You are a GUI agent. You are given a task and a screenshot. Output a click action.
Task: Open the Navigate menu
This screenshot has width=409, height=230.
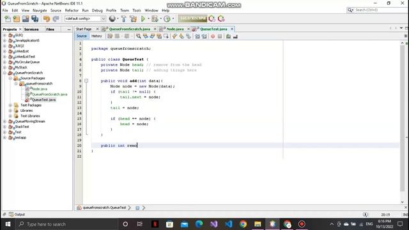coord(40,10)
